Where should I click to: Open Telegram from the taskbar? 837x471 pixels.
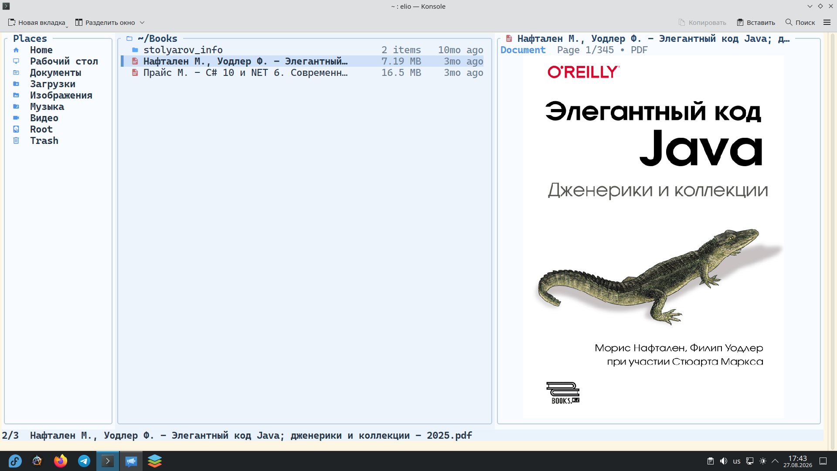point(84,461)
